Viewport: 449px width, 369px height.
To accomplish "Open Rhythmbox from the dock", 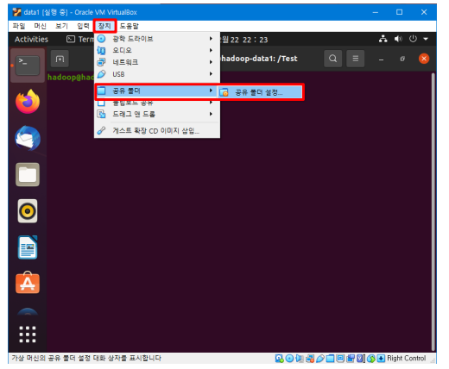I will point(28,211).
